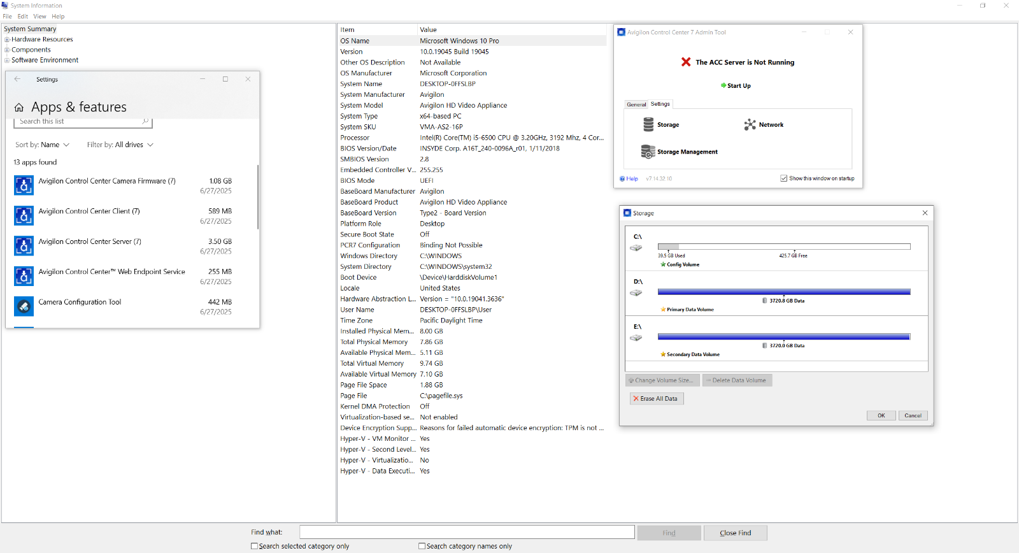Click the D:\ drive data usage bar

(784, 292)
